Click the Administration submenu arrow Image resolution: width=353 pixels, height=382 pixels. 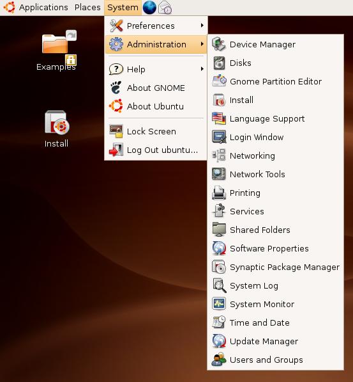pyautogui.click(x=202, y=44)
